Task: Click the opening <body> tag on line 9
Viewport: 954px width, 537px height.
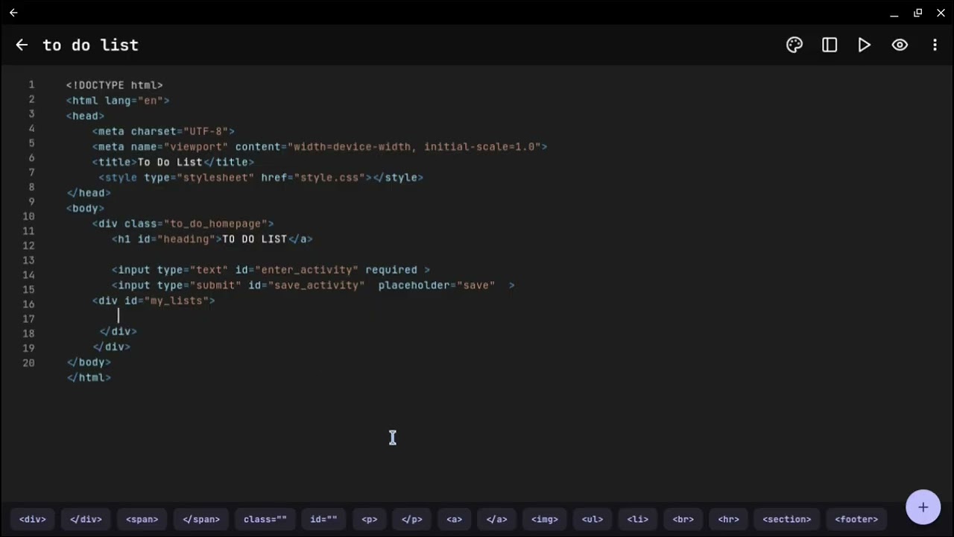Action: click(x=85, y=208)
